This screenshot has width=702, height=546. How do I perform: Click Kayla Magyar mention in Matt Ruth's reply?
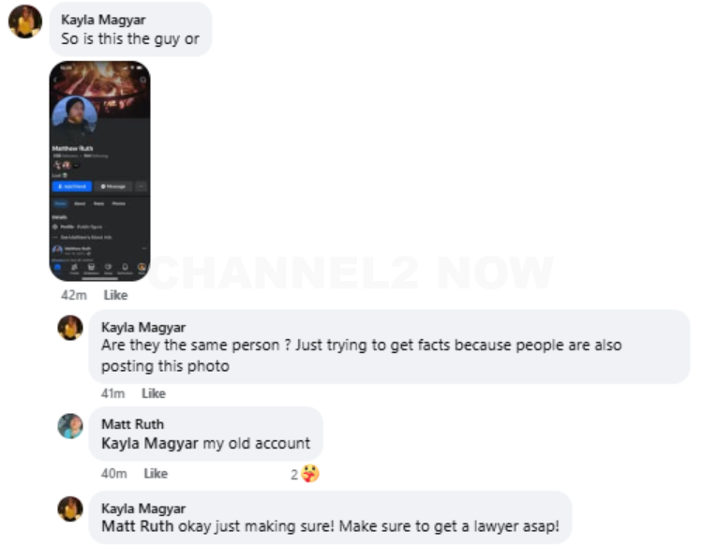150,444
